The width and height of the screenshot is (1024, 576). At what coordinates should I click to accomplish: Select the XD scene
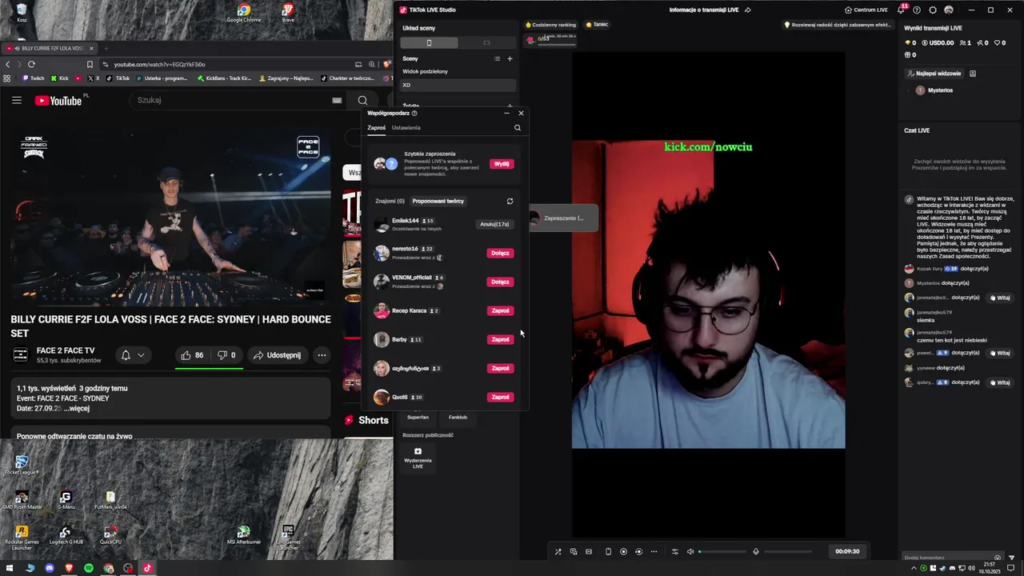tap(458, 85)
